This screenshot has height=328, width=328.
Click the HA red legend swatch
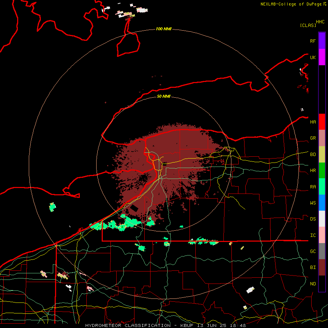click(x=322, y=122)
